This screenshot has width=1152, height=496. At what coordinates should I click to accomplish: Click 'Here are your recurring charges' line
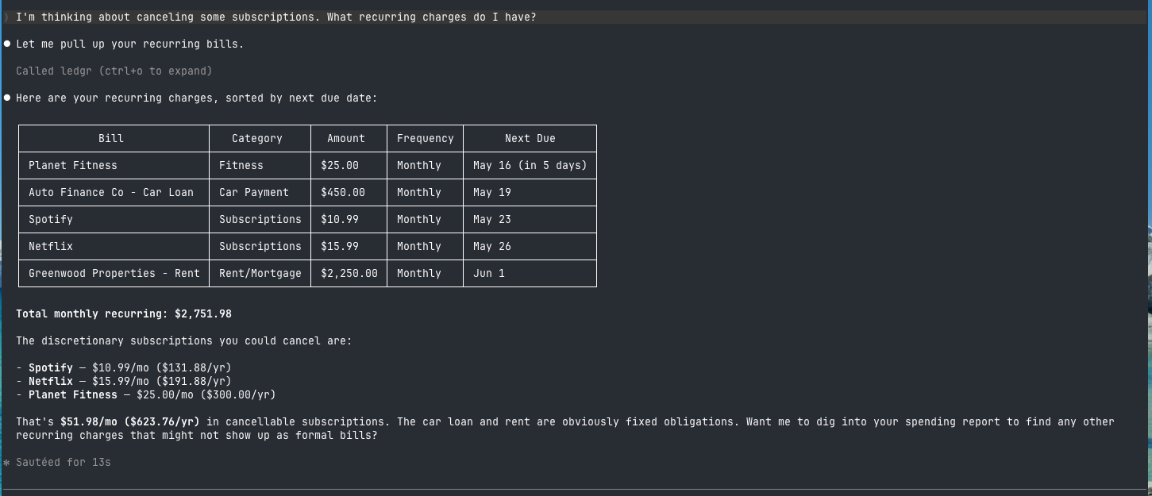(x=197, y=98)
